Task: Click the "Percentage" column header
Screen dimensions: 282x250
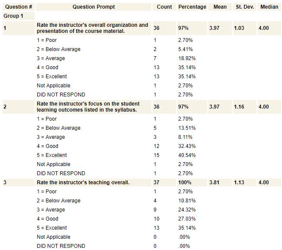Action: pyautogui.click(x=192, y=7)
